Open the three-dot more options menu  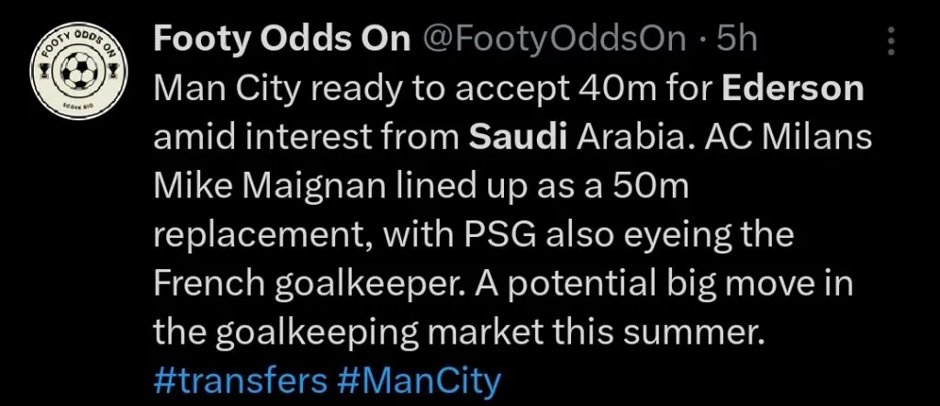890,40
